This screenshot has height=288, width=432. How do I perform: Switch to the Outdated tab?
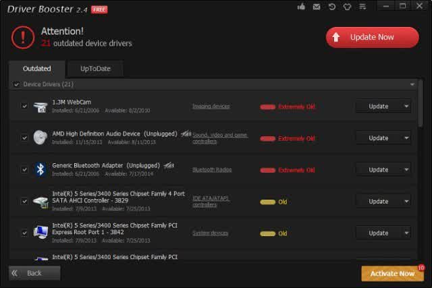click(x=36, y=69)
